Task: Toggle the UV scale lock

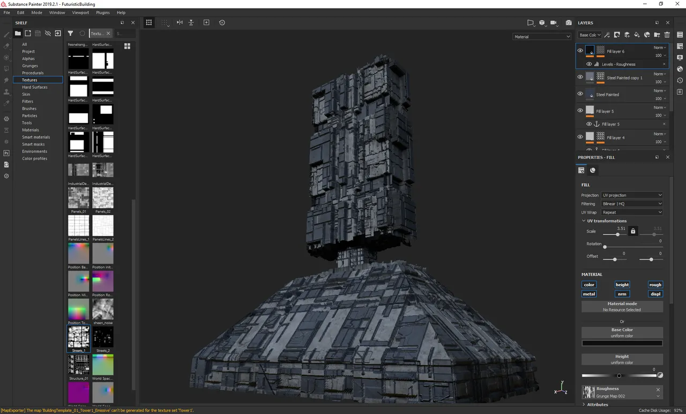Action: coord(633,231)
